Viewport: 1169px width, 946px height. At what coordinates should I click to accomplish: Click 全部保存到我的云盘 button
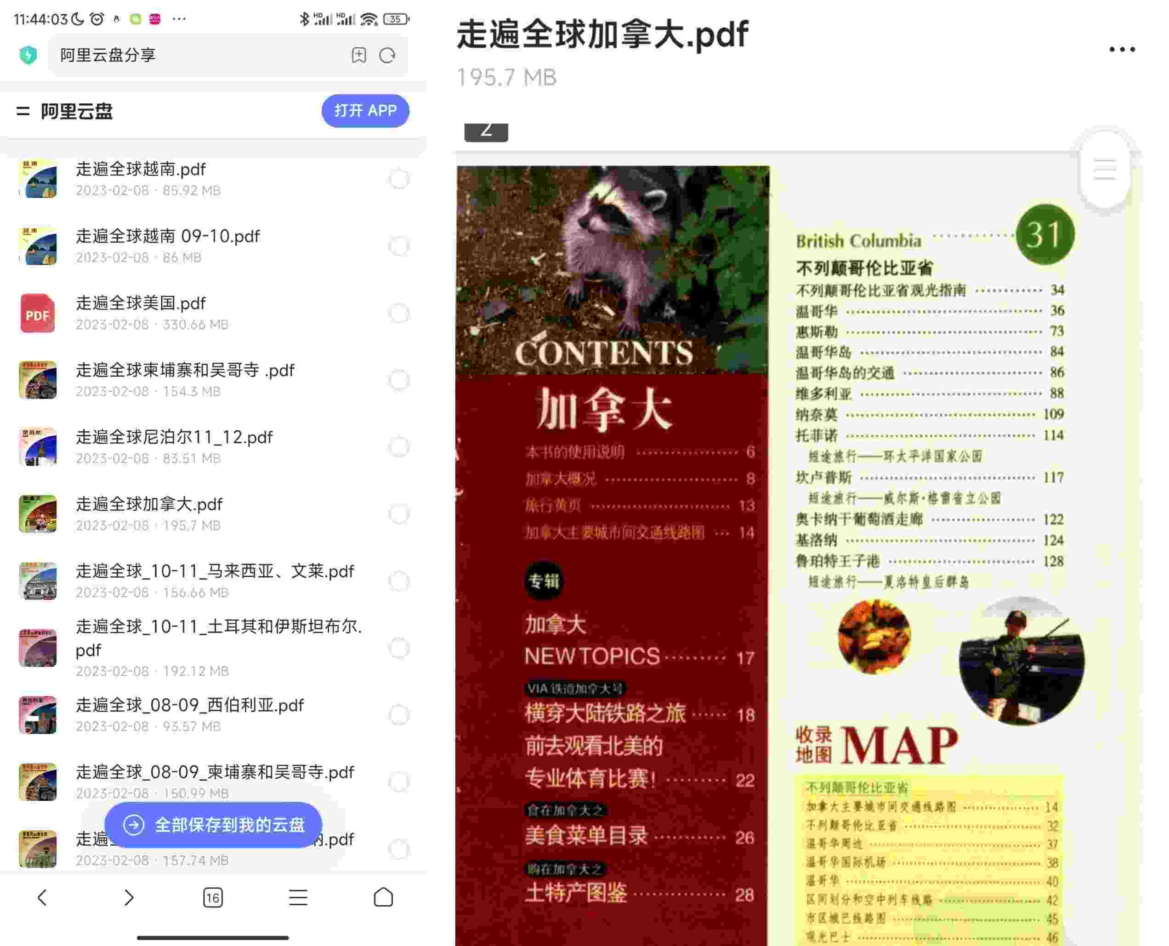(x=213, y=824)
